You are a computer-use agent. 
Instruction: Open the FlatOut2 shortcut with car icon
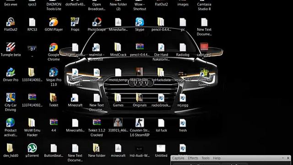[x=11, y=22]
